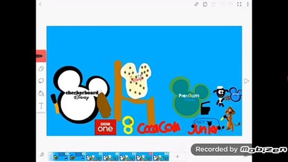Click the greyed-out paste frame icon
288x162 pixels.
pyautogui.click(x=213, y=4)
